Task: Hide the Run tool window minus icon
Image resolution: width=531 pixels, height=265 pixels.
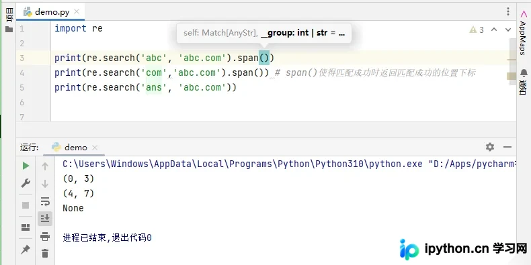Action: (507, 147)
